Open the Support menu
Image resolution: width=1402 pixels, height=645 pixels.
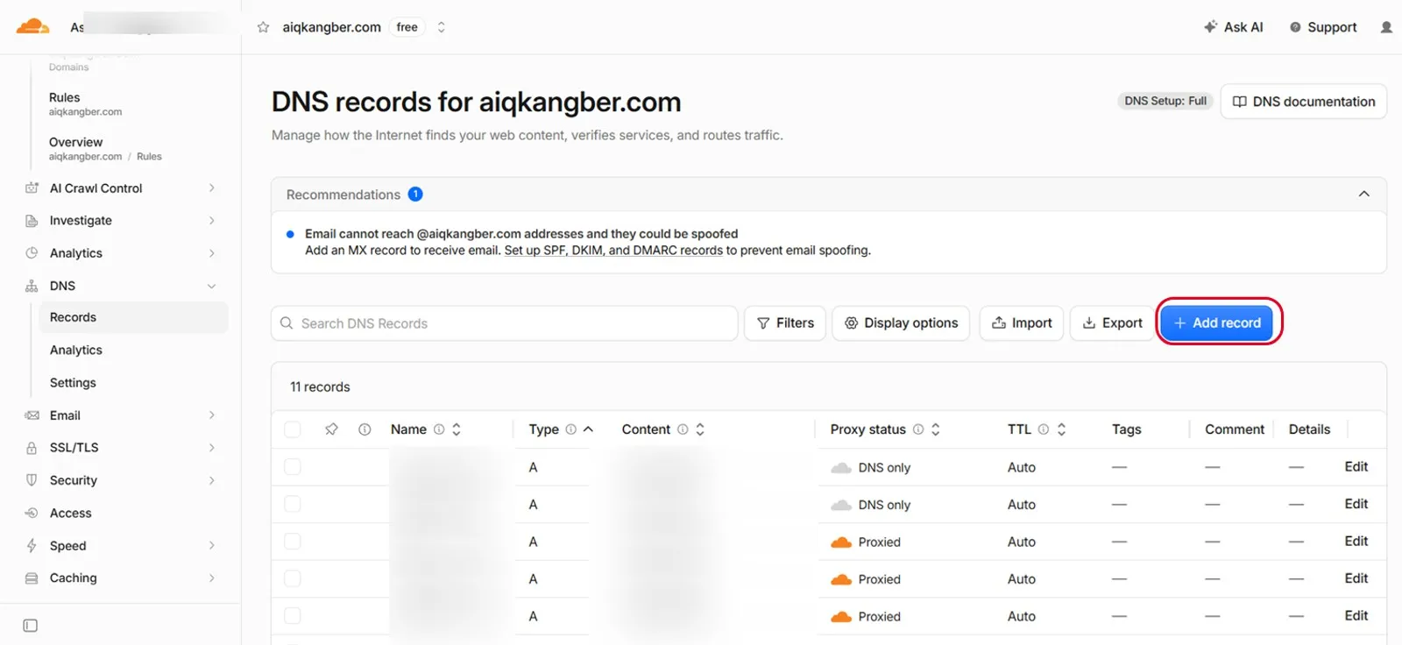pos(1323,27)
